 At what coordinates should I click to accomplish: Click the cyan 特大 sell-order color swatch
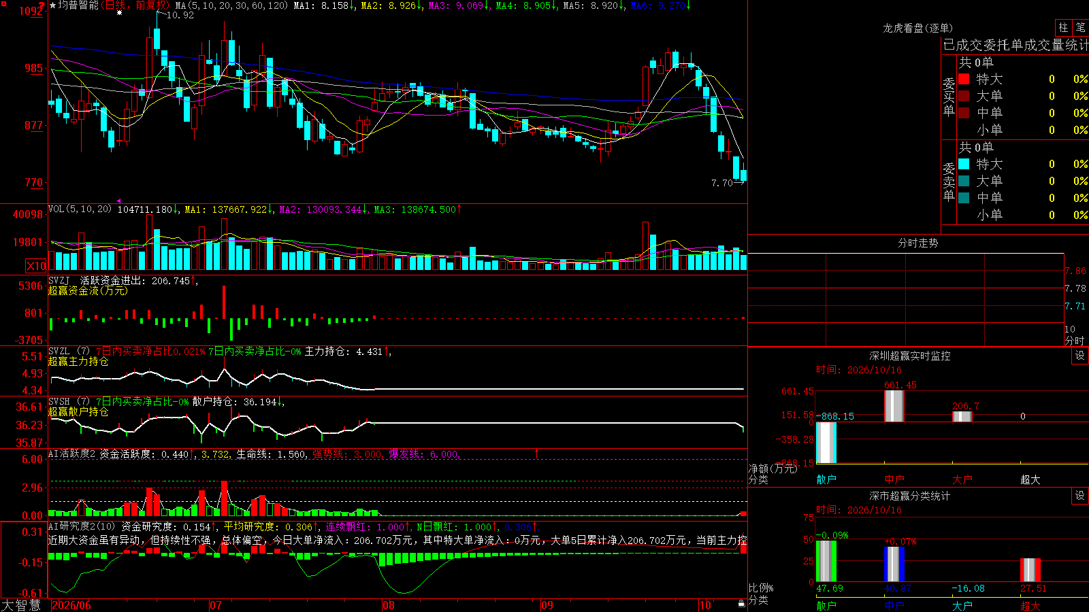(x=964, y=164)
